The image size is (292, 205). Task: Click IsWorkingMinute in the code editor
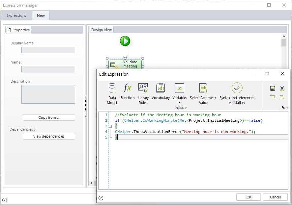(160, 120)
